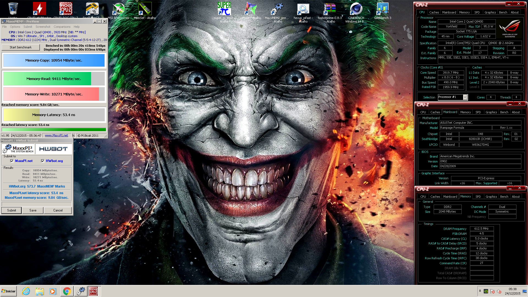Image resolution: width=528 pixels, height=297 pixels.
Task: Click the Memory-Write 10271 MByte/sec bar
Action: pyautogui.click(x=54, y=94)
